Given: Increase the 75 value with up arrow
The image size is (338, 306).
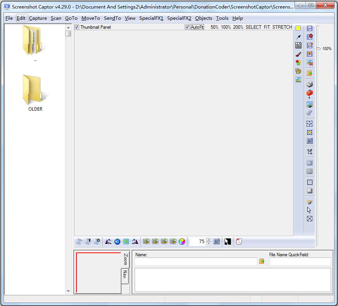Looking at the screenshot, I should coord(208,240).
